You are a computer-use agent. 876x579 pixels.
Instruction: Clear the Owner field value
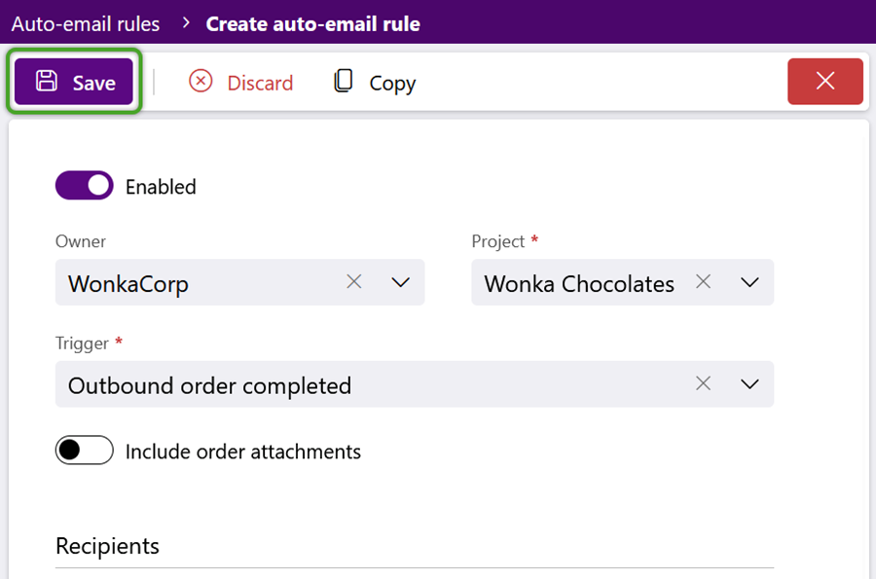(x=354, y=282)
